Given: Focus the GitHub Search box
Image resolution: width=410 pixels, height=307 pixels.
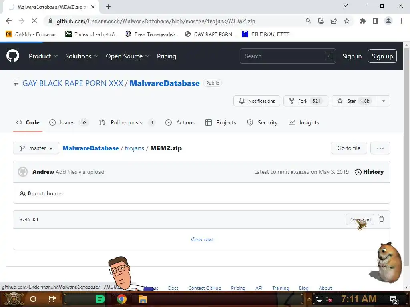Looking at the screenshot, I should click(287, 56).
